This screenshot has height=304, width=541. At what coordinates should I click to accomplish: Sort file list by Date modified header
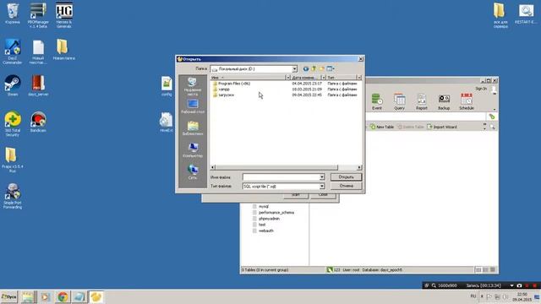coord(306,78)
